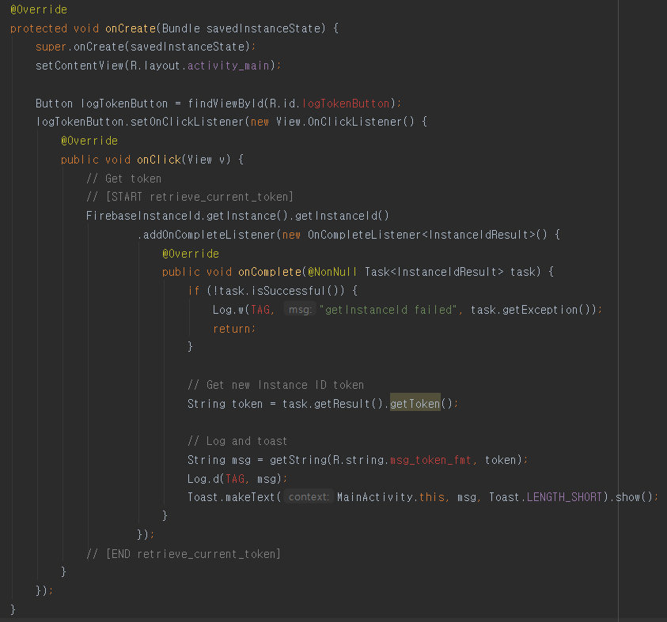Click the onComplete method name
The image size is (667, 622).
(x=270, y=272)
